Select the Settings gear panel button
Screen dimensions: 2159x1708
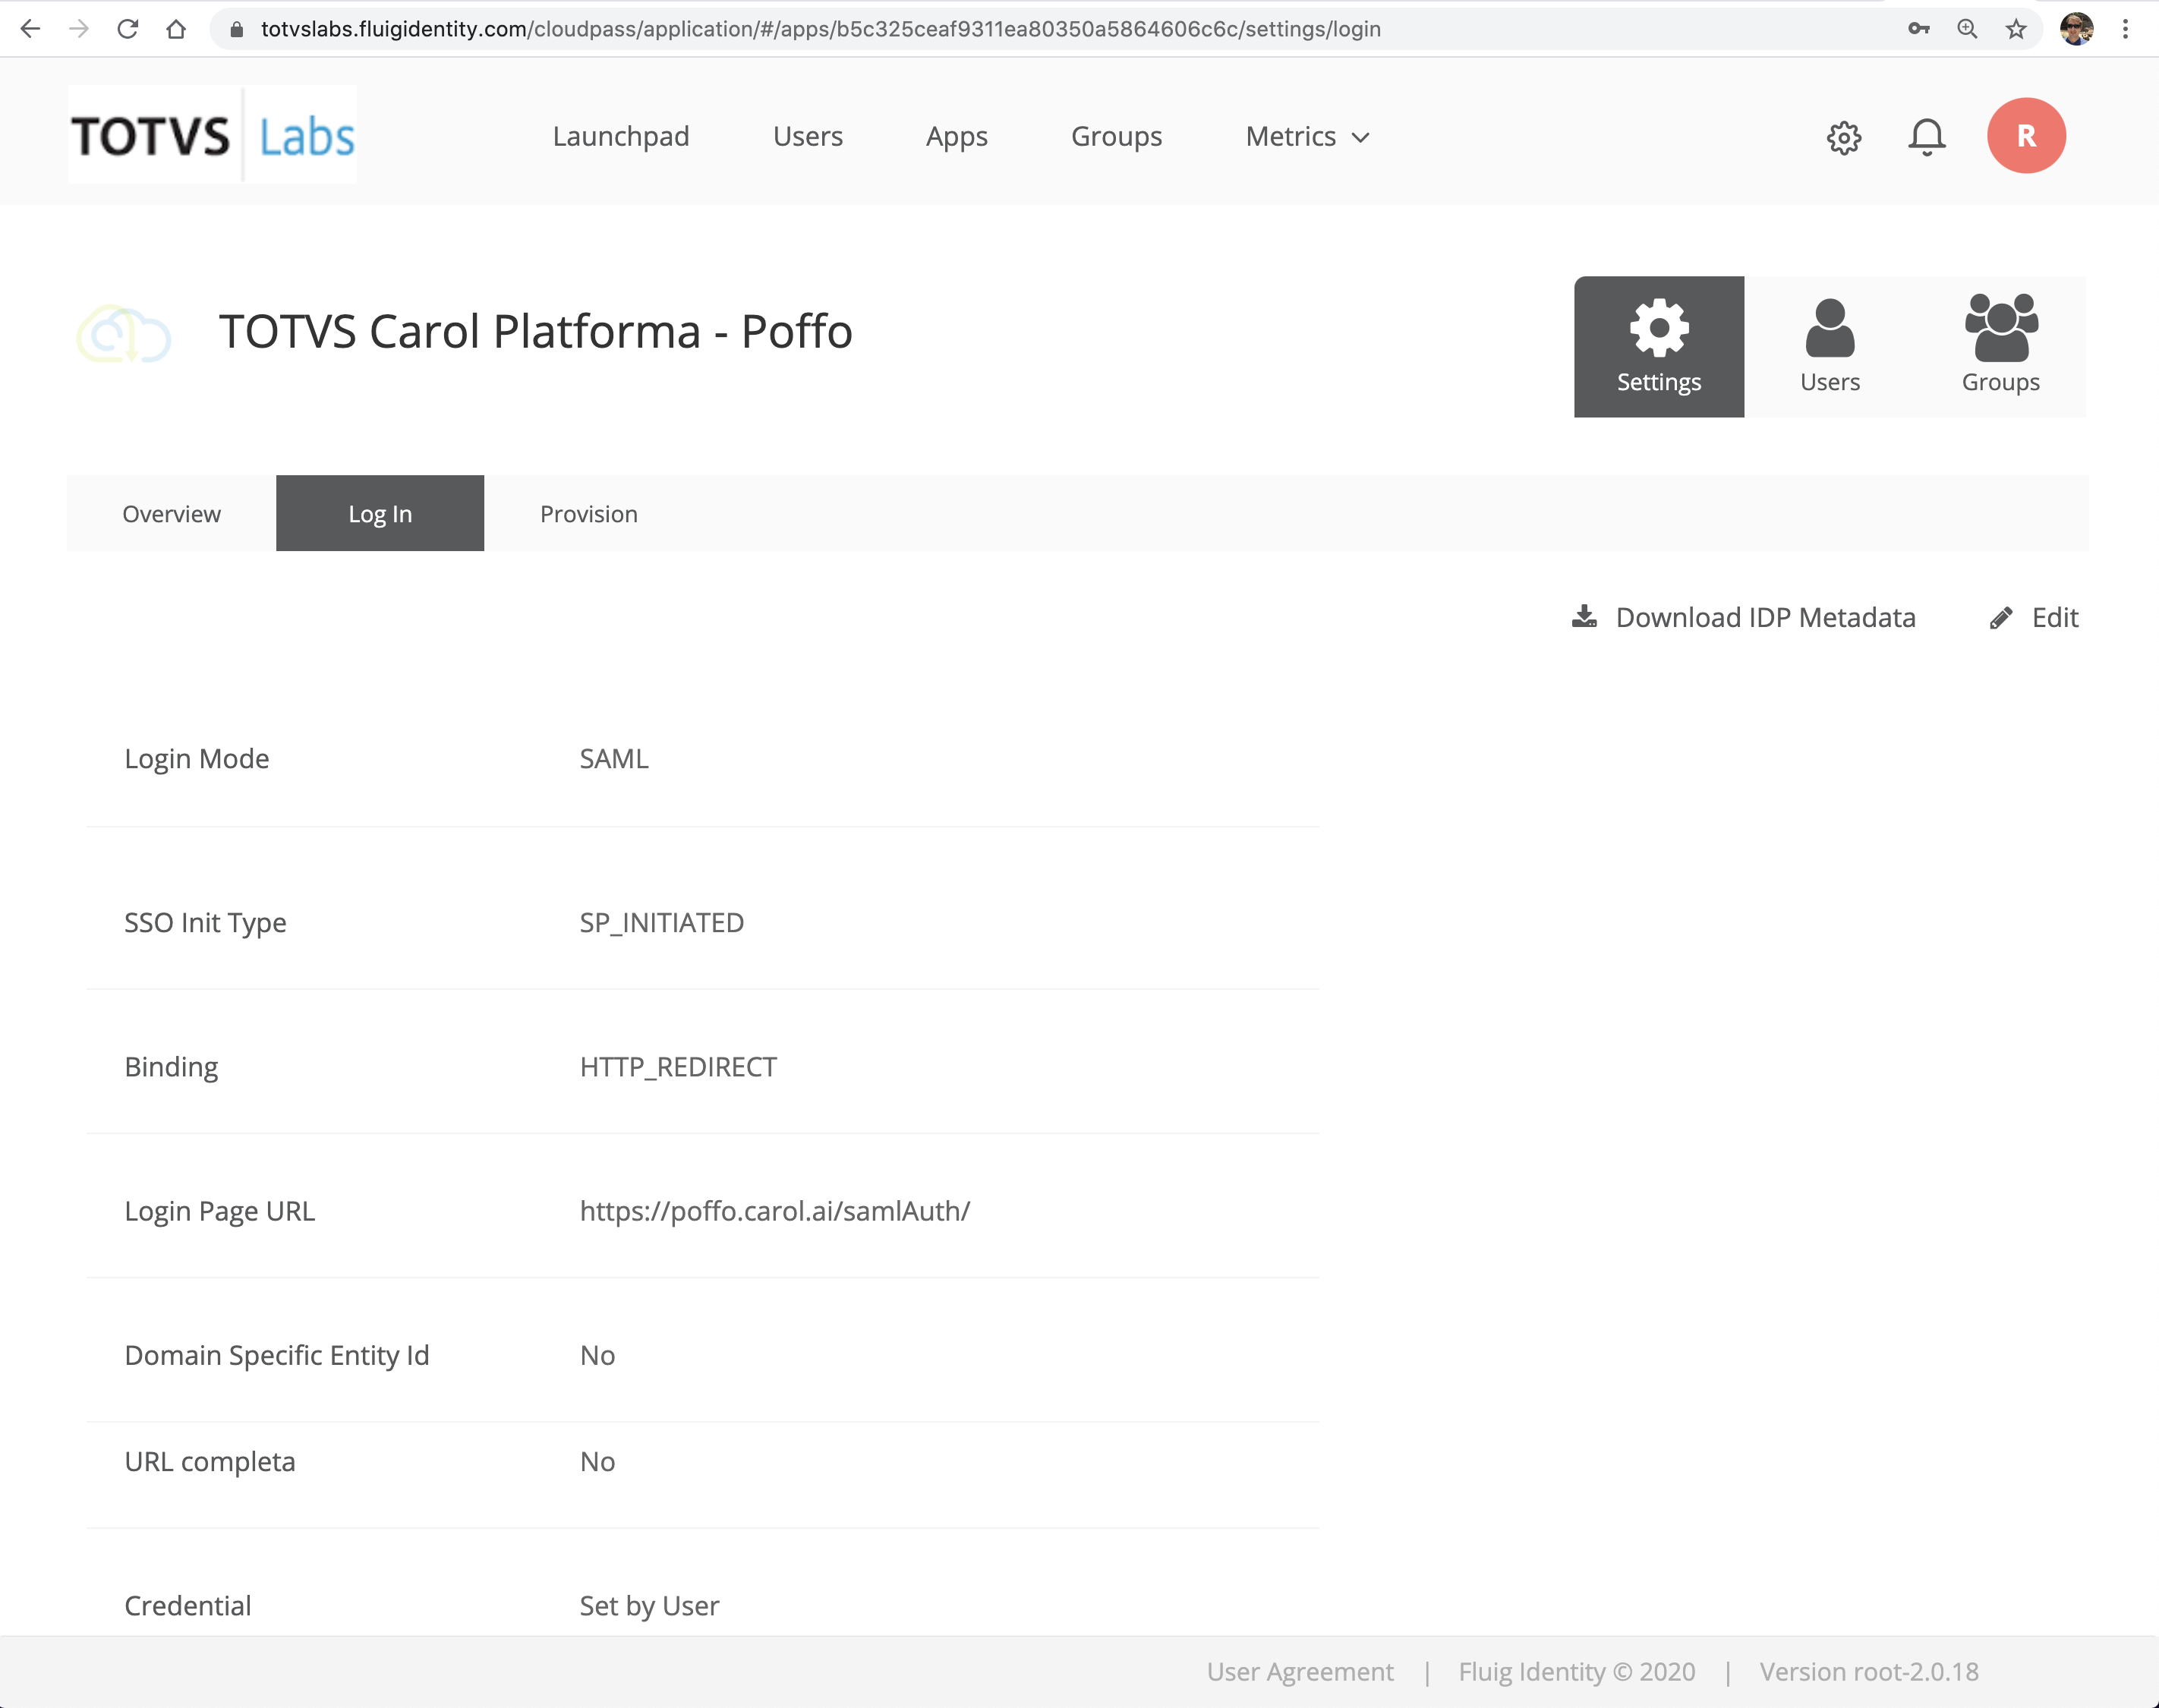1658,346
